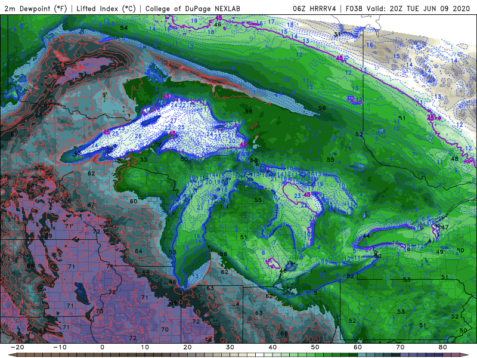Click the '06Z HRRRV4' model run label
Screen dimensions: 477x358
click(314, 8)
